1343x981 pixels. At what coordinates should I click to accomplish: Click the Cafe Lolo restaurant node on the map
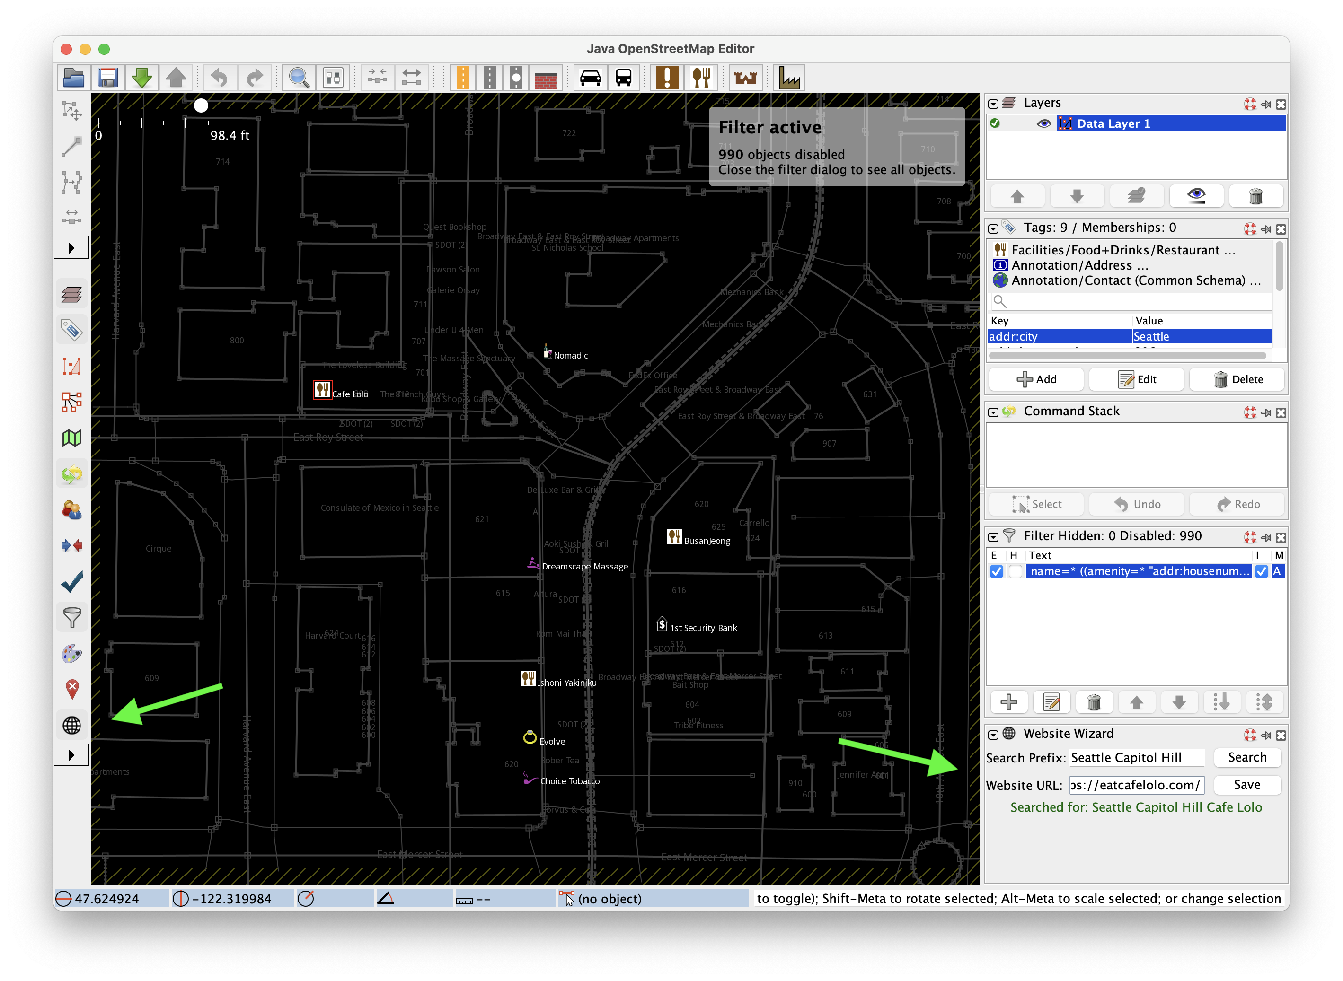tap(323, 390)
